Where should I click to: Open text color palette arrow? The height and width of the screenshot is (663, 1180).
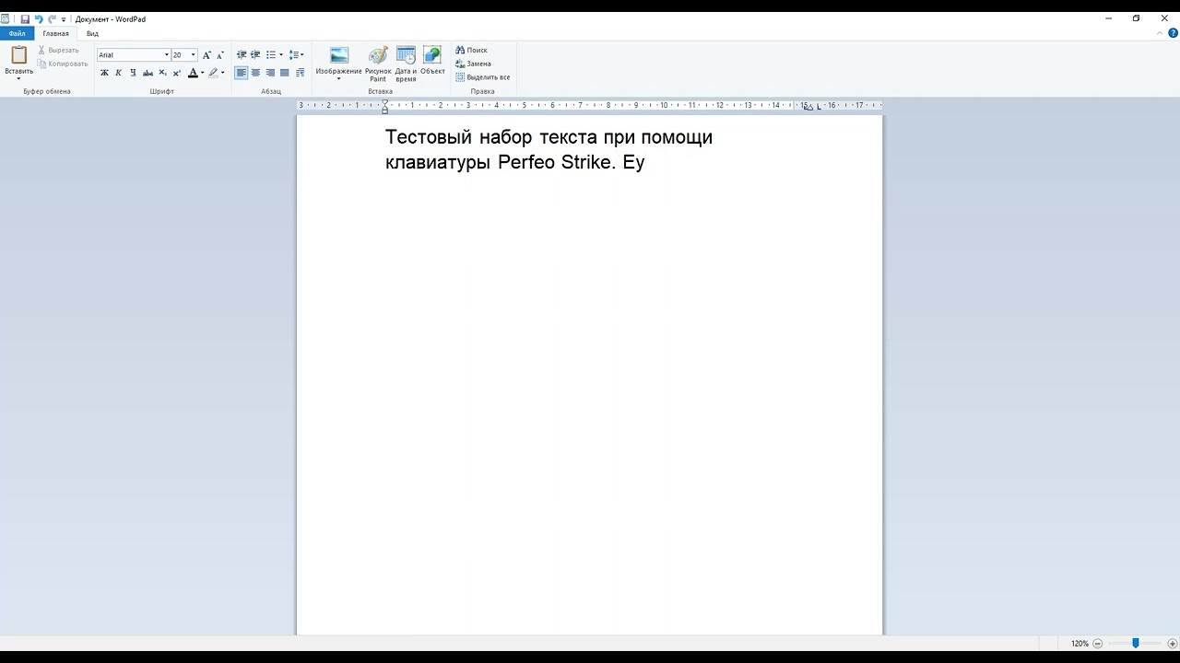point(203,73)
